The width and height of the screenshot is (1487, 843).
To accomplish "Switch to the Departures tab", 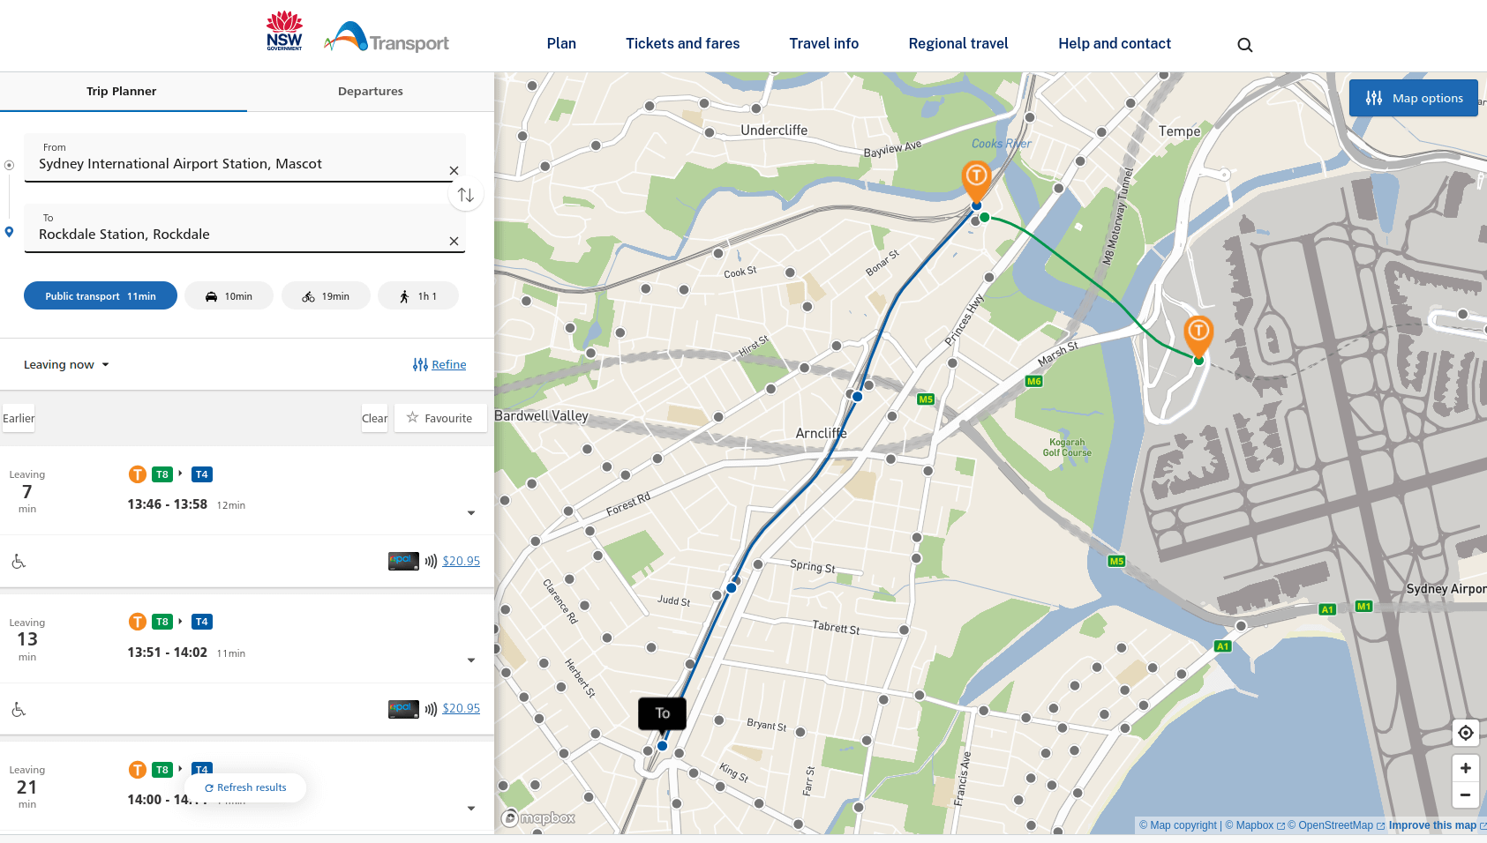I will click(370, 92).
